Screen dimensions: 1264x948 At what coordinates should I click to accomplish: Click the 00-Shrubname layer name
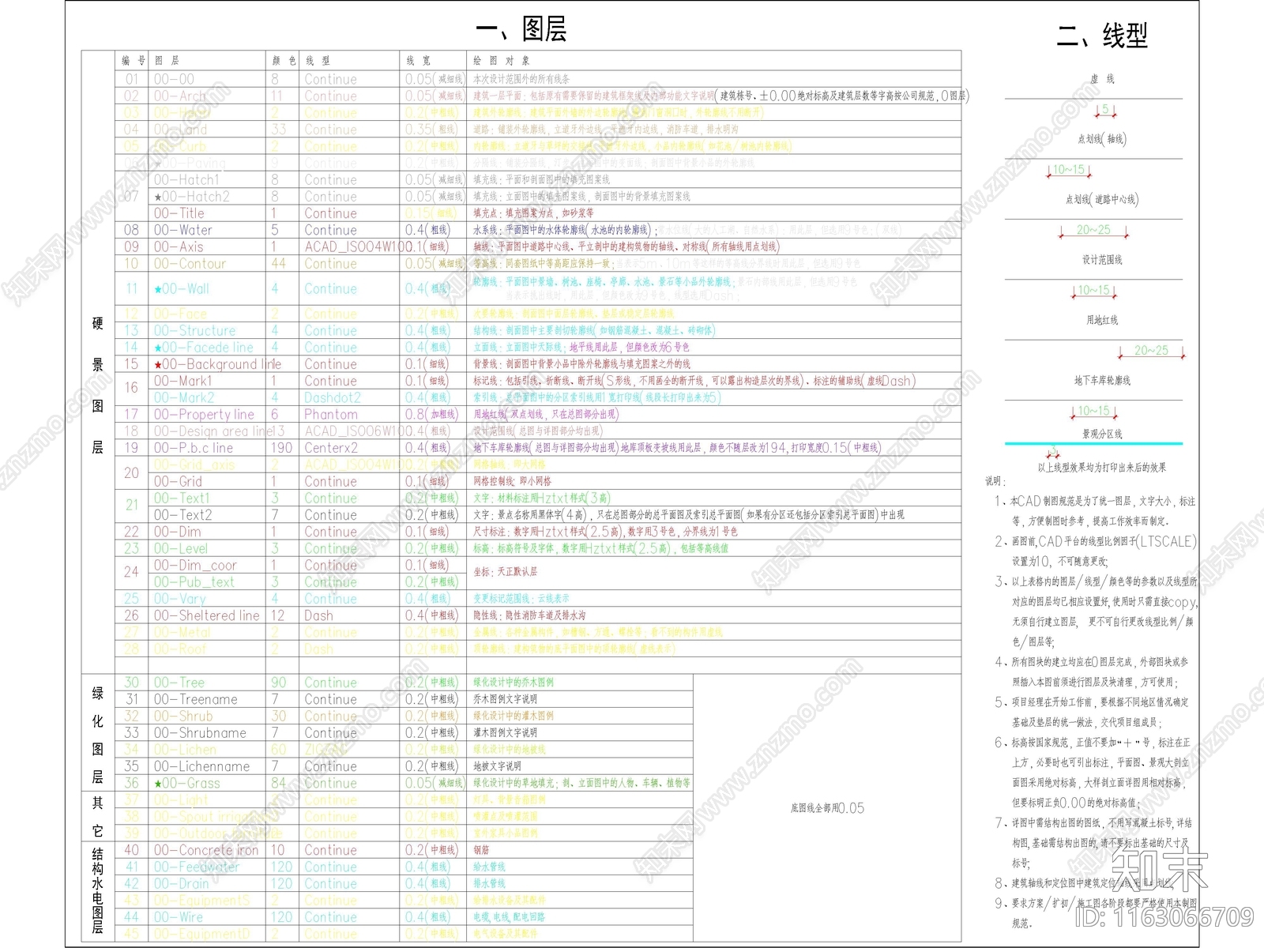tap(200, 732)
